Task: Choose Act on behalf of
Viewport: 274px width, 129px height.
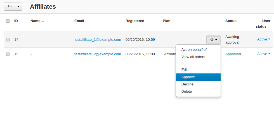Action: point(194,50)
